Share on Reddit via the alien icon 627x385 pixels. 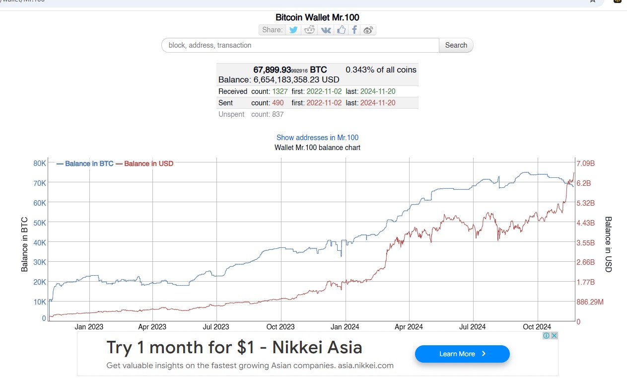point(310,30)
